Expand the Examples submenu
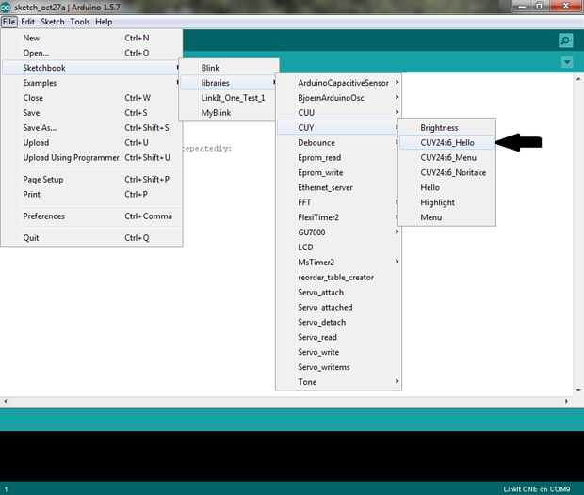The width and height of the screenshot is (584, 495). pos(91,83)
